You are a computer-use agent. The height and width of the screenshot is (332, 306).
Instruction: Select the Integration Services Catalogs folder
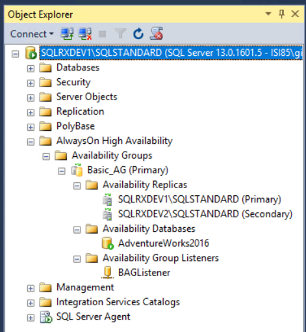[x=118, y=302]
